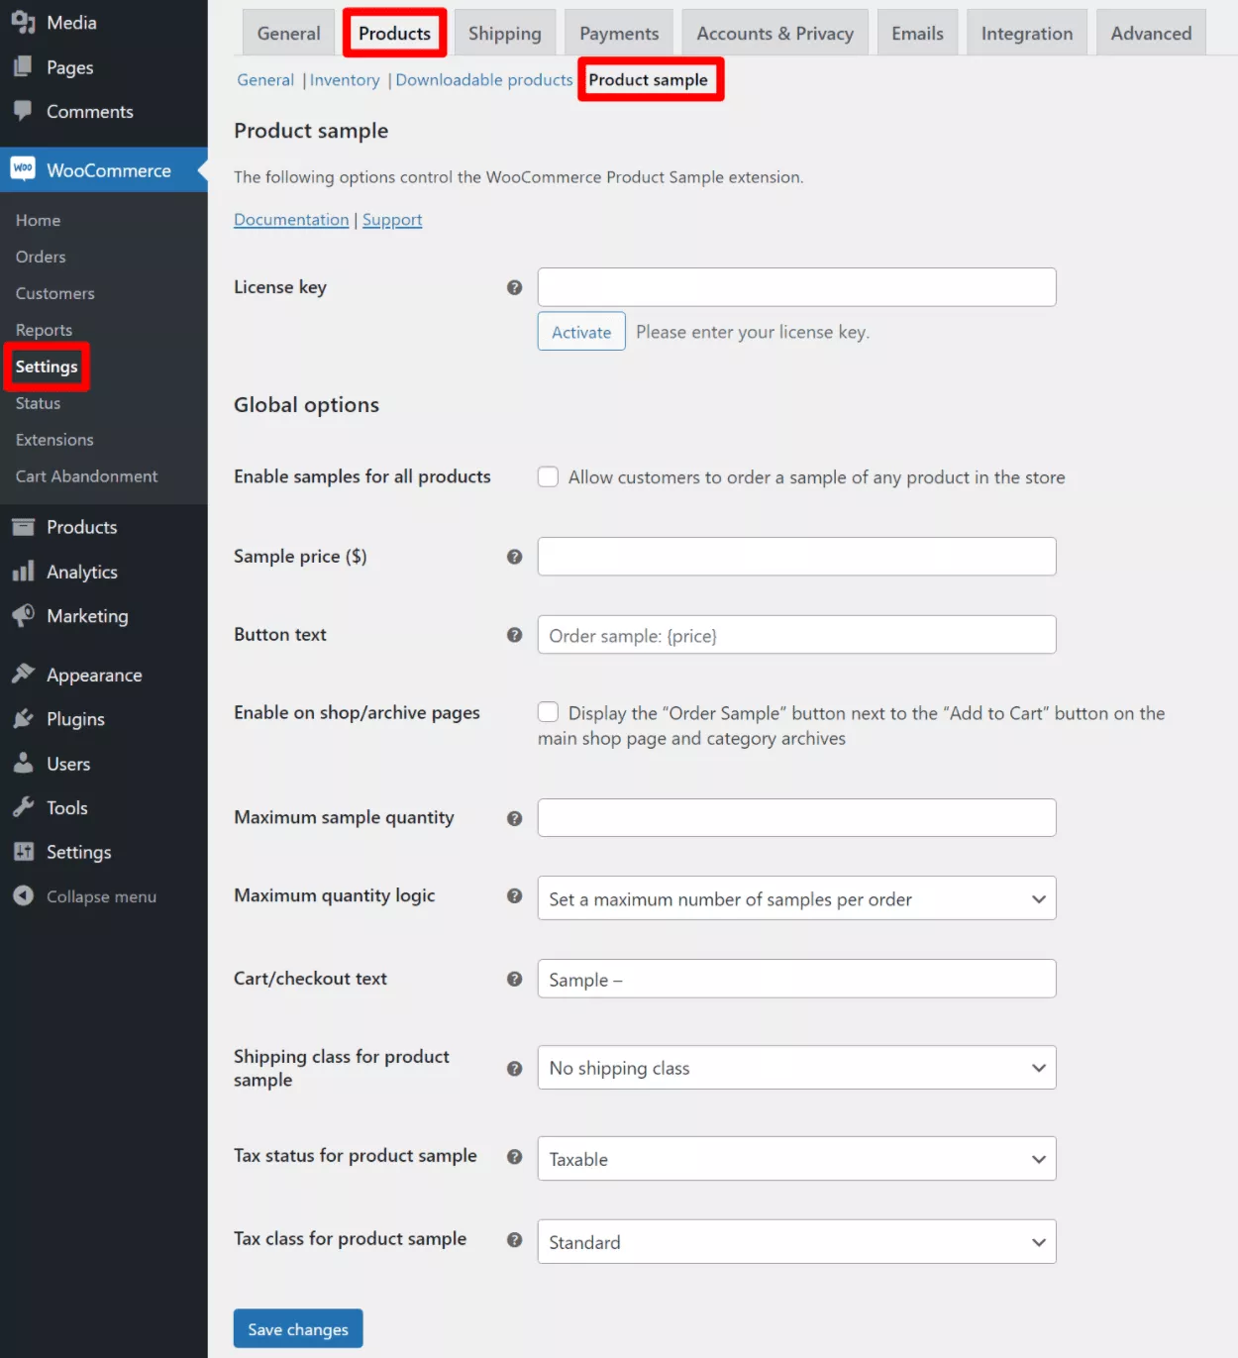Show help tooltip for Button text
Viewport: 1238px width, 1358px height.
point(514,635)
